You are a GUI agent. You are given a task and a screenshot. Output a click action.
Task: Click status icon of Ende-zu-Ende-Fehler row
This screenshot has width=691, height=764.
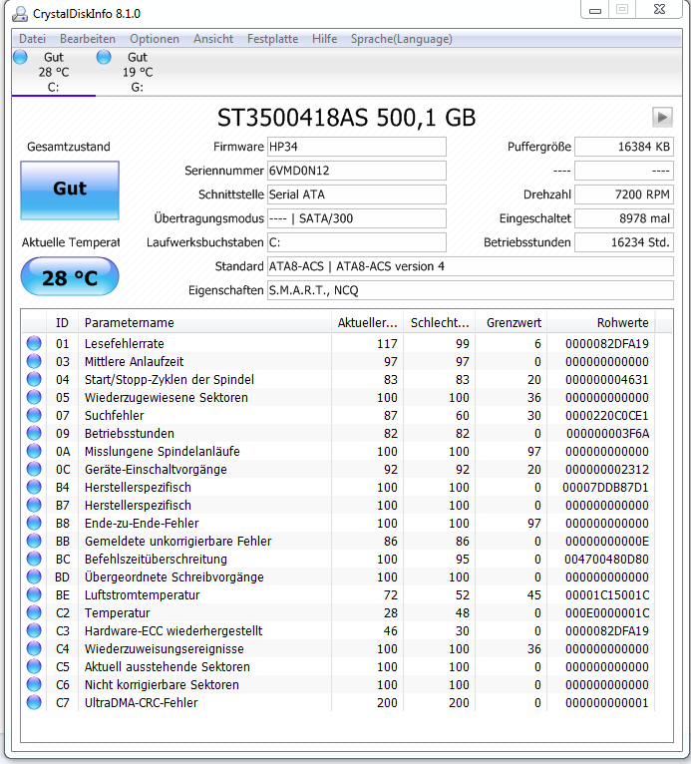34,524
